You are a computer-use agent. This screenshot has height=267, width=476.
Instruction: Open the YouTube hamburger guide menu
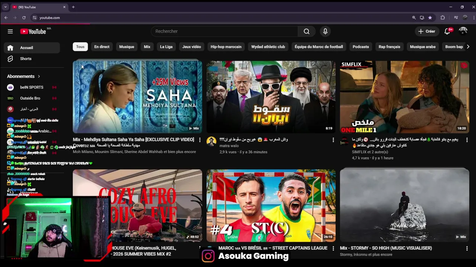tap(10, 32)
